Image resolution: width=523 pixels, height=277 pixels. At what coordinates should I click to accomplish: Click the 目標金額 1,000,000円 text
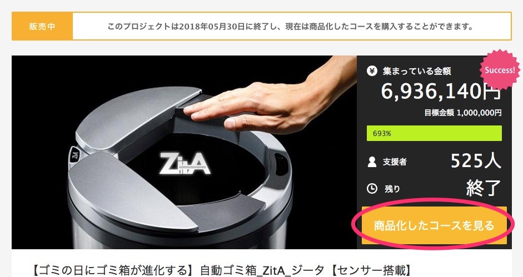[462, 113]
